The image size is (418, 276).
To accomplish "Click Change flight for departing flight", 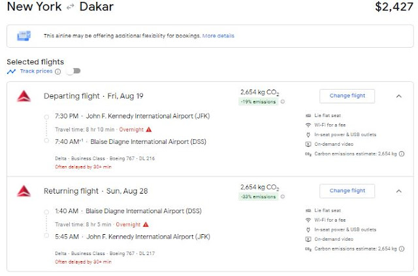I will [347, 95].
